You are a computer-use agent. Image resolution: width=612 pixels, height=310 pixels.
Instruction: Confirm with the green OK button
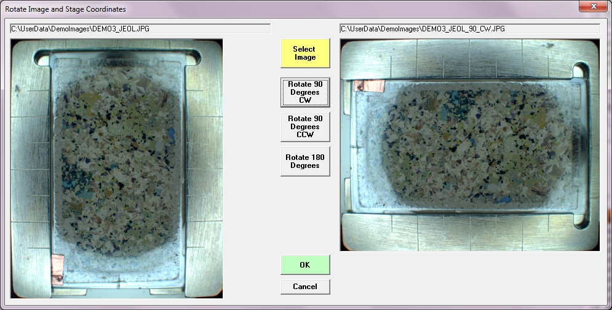(305, 264)
